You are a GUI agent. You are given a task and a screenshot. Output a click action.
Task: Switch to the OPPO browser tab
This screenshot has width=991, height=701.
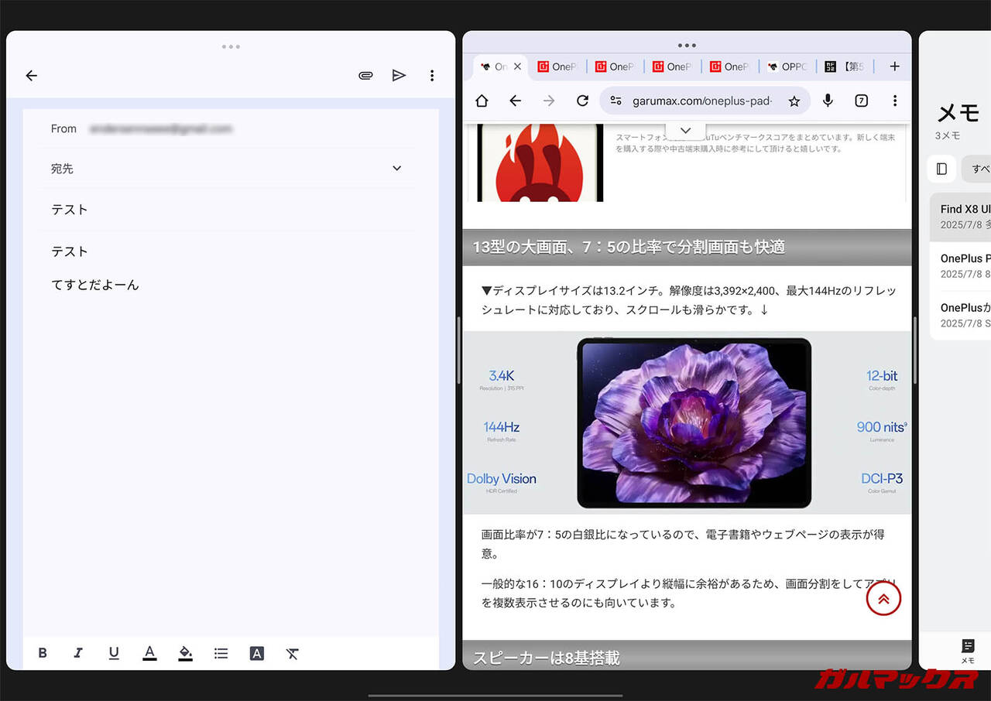(787, 67)
